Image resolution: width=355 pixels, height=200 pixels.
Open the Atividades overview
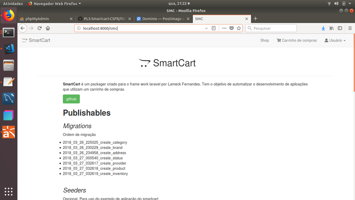13,4
